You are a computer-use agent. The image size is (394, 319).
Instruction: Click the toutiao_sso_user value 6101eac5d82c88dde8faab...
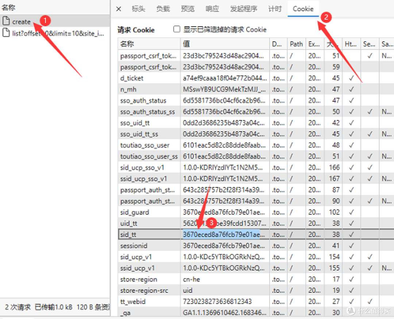(224, 145)
